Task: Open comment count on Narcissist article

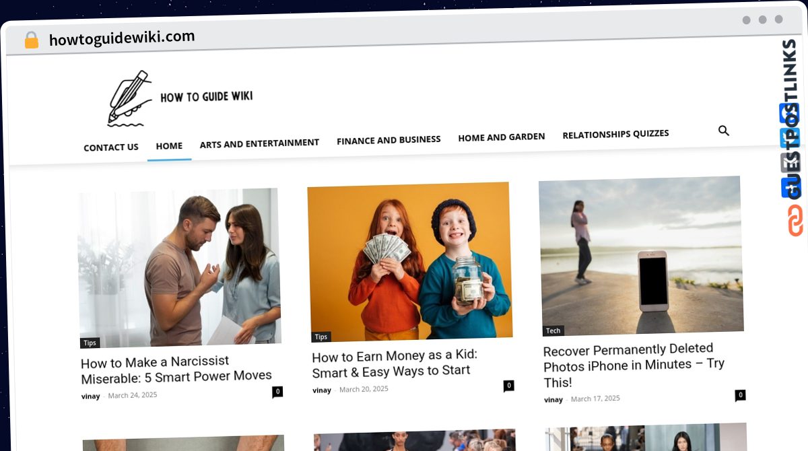Action: click(x=277, y=391)
